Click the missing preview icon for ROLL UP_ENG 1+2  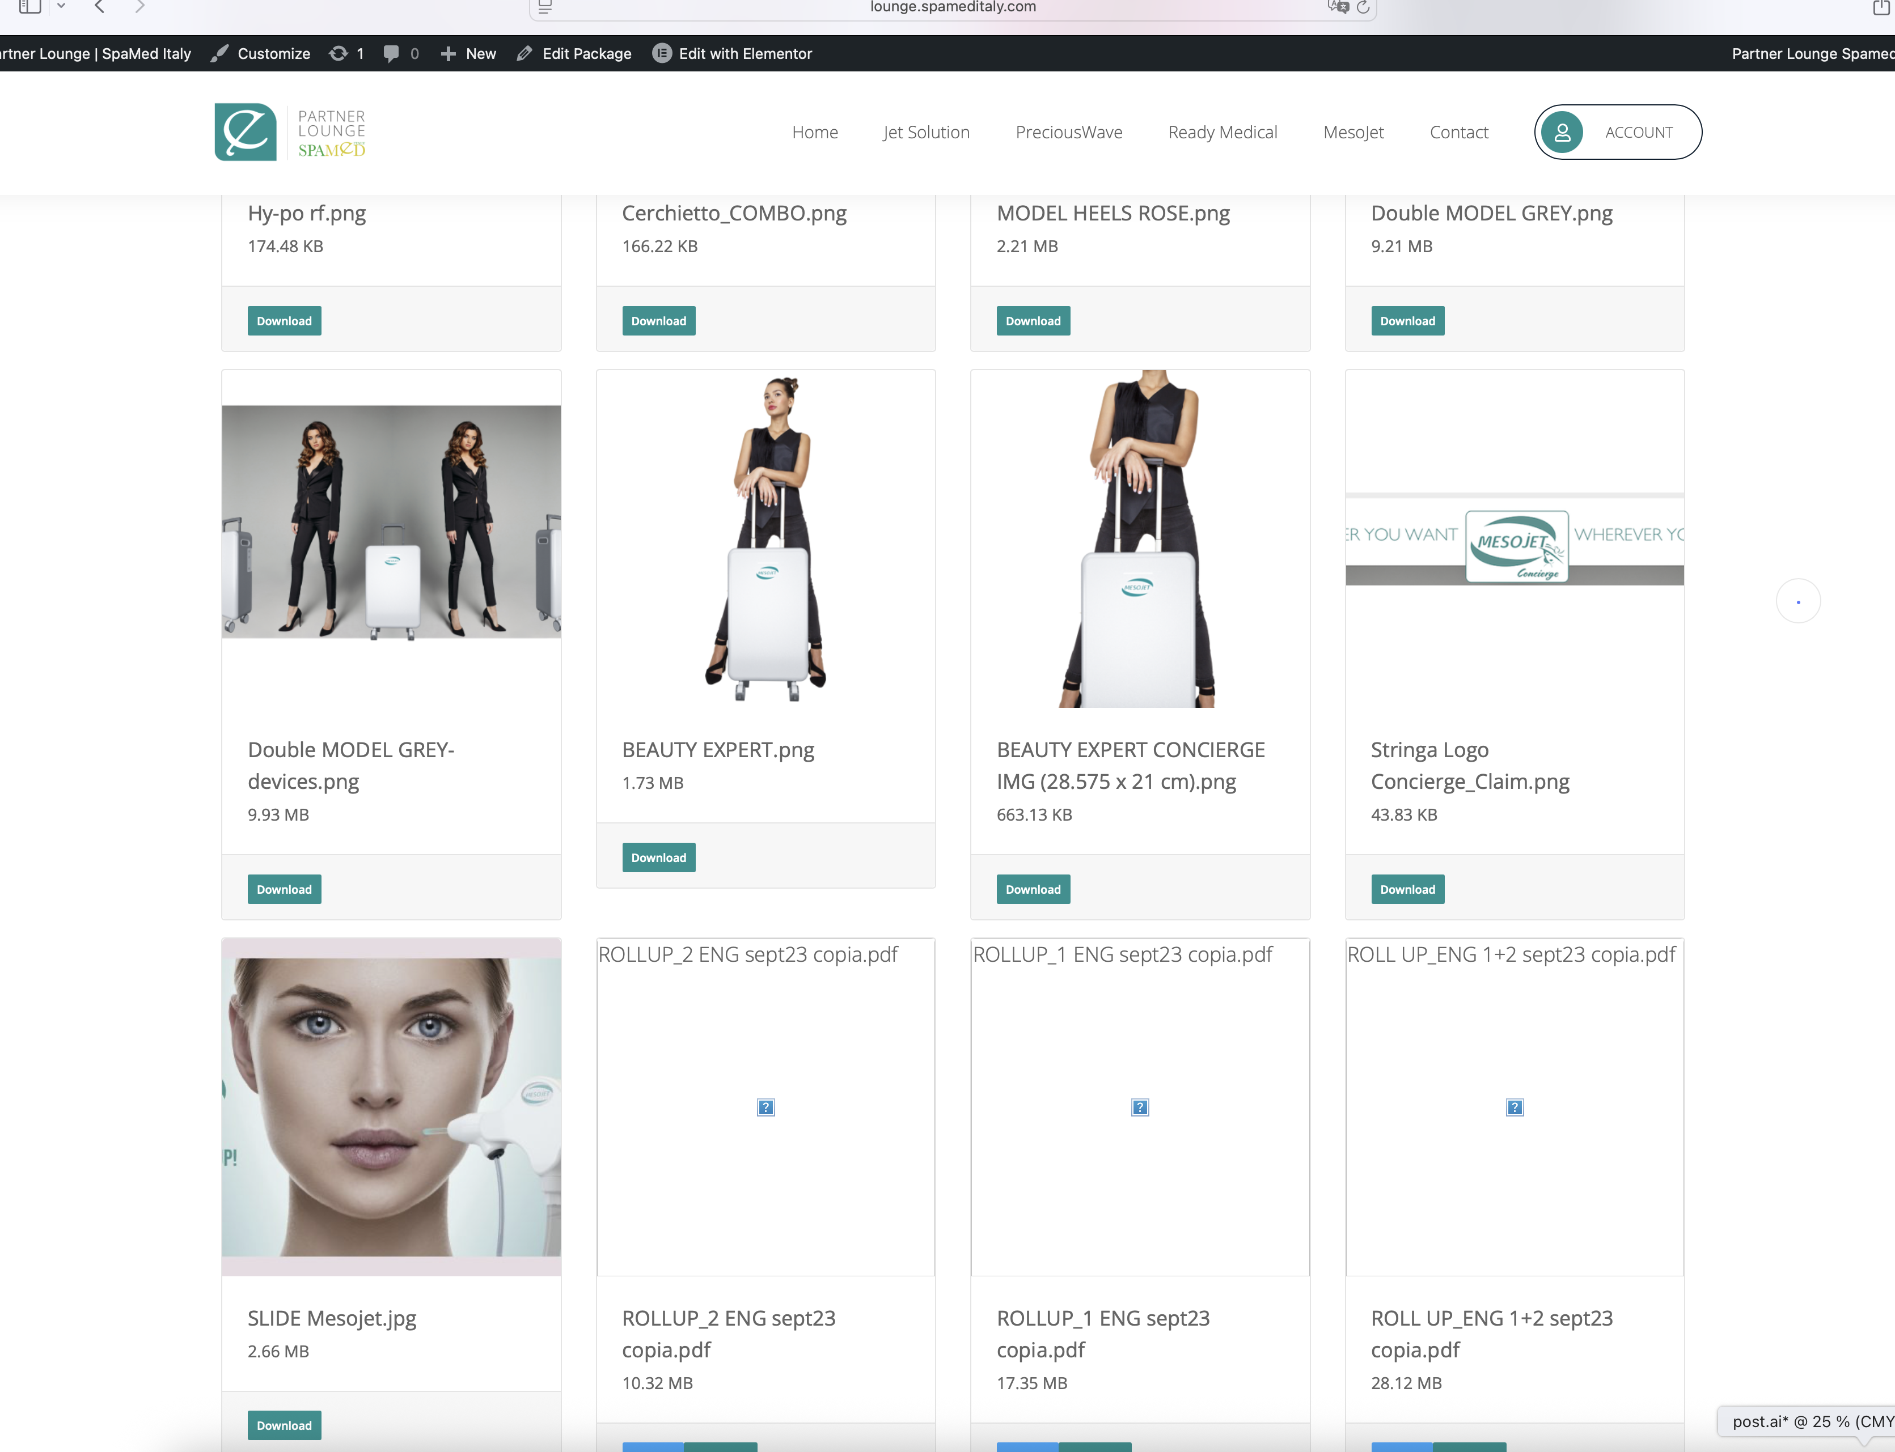pos(1515,1107)
